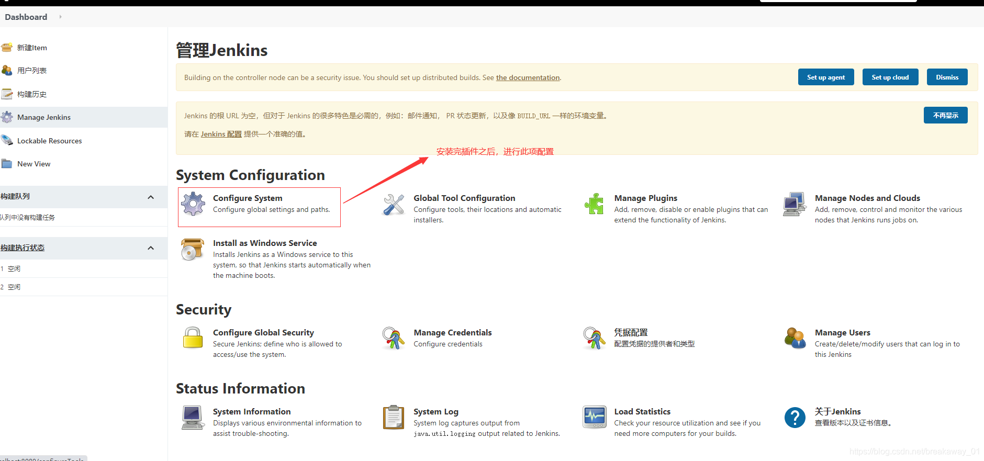This screenshot has height=461, width=984.
Task: Click the 查看版本以及证书信息 description
Action: click(853, 423)
